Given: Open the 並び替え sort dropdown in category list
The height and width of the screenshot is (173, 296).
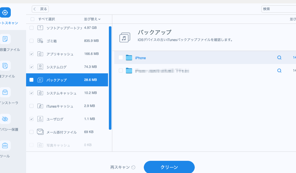Looking at the screenshot, I should point(92,19).
